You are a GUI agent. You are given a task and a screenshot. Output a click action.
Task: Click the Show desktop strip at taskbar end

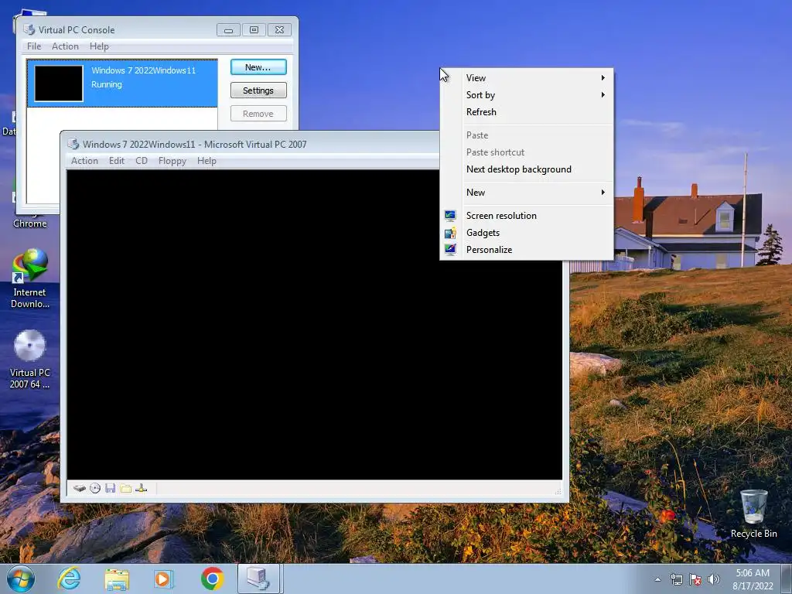[786, 579]
